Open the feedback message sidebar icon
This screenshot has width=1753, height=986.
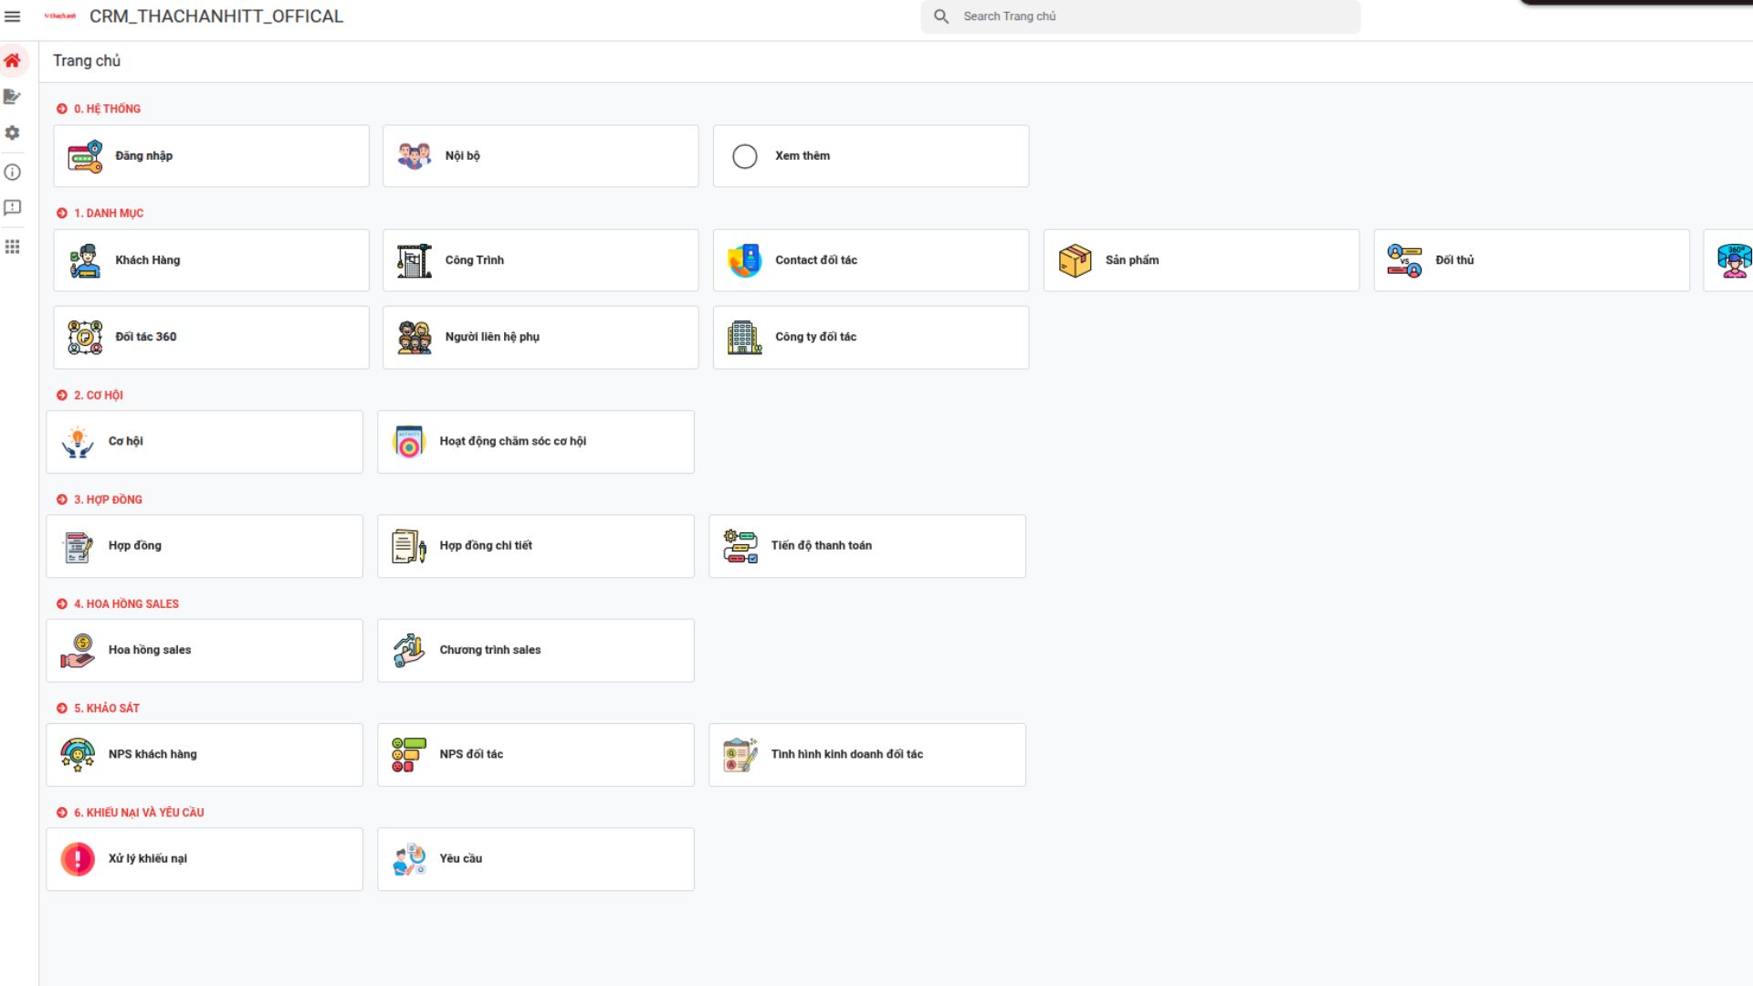click(x=13, y=208)
